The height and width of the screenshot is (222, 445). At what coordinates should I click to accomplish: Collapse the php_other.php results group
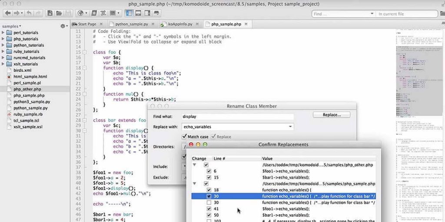click(x=194, y=165)
